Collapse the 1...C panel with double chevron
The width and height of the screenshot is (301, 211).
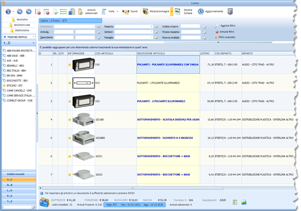(34, 43)
